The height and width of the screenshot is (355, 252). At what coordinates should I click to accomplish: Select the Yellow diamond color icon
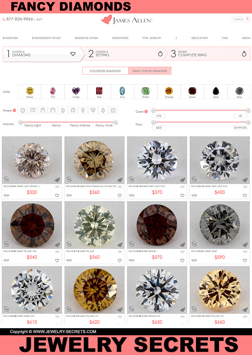coord(30,91)
